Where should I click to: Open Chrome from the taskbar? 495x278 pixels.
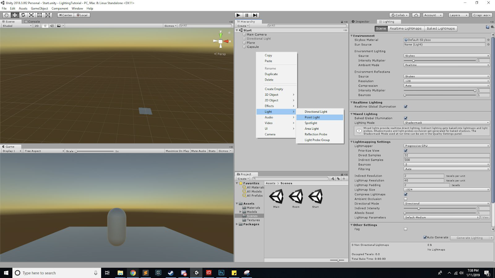[x=133, y=273]
